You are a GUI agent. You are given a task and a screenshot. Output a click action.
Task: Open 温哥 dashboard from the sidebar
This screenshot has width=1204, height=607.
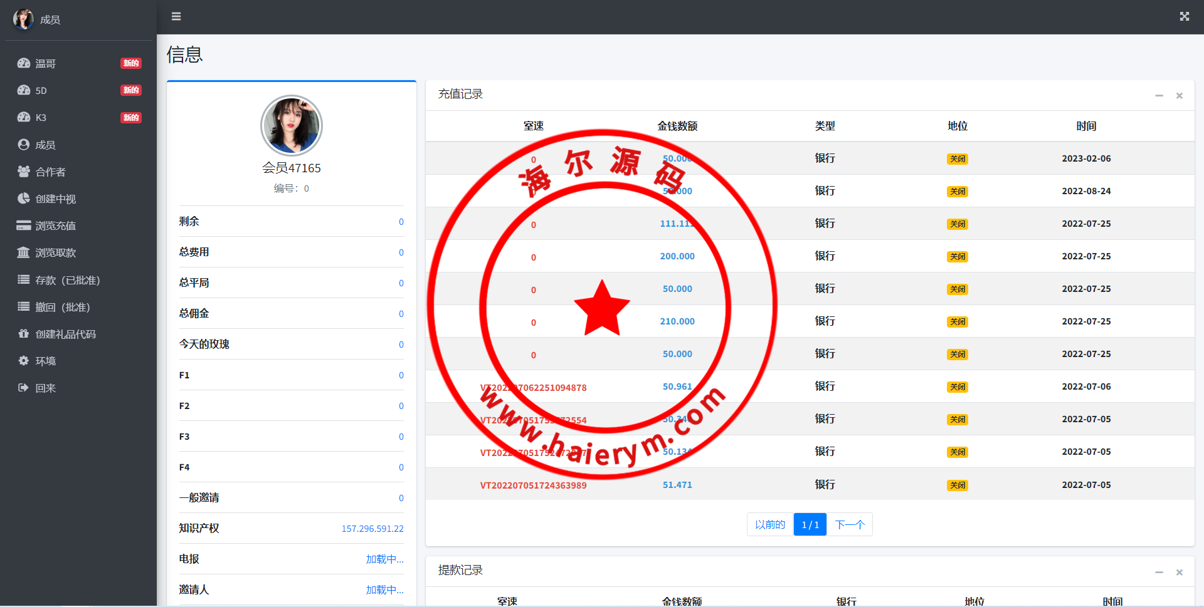45,63
